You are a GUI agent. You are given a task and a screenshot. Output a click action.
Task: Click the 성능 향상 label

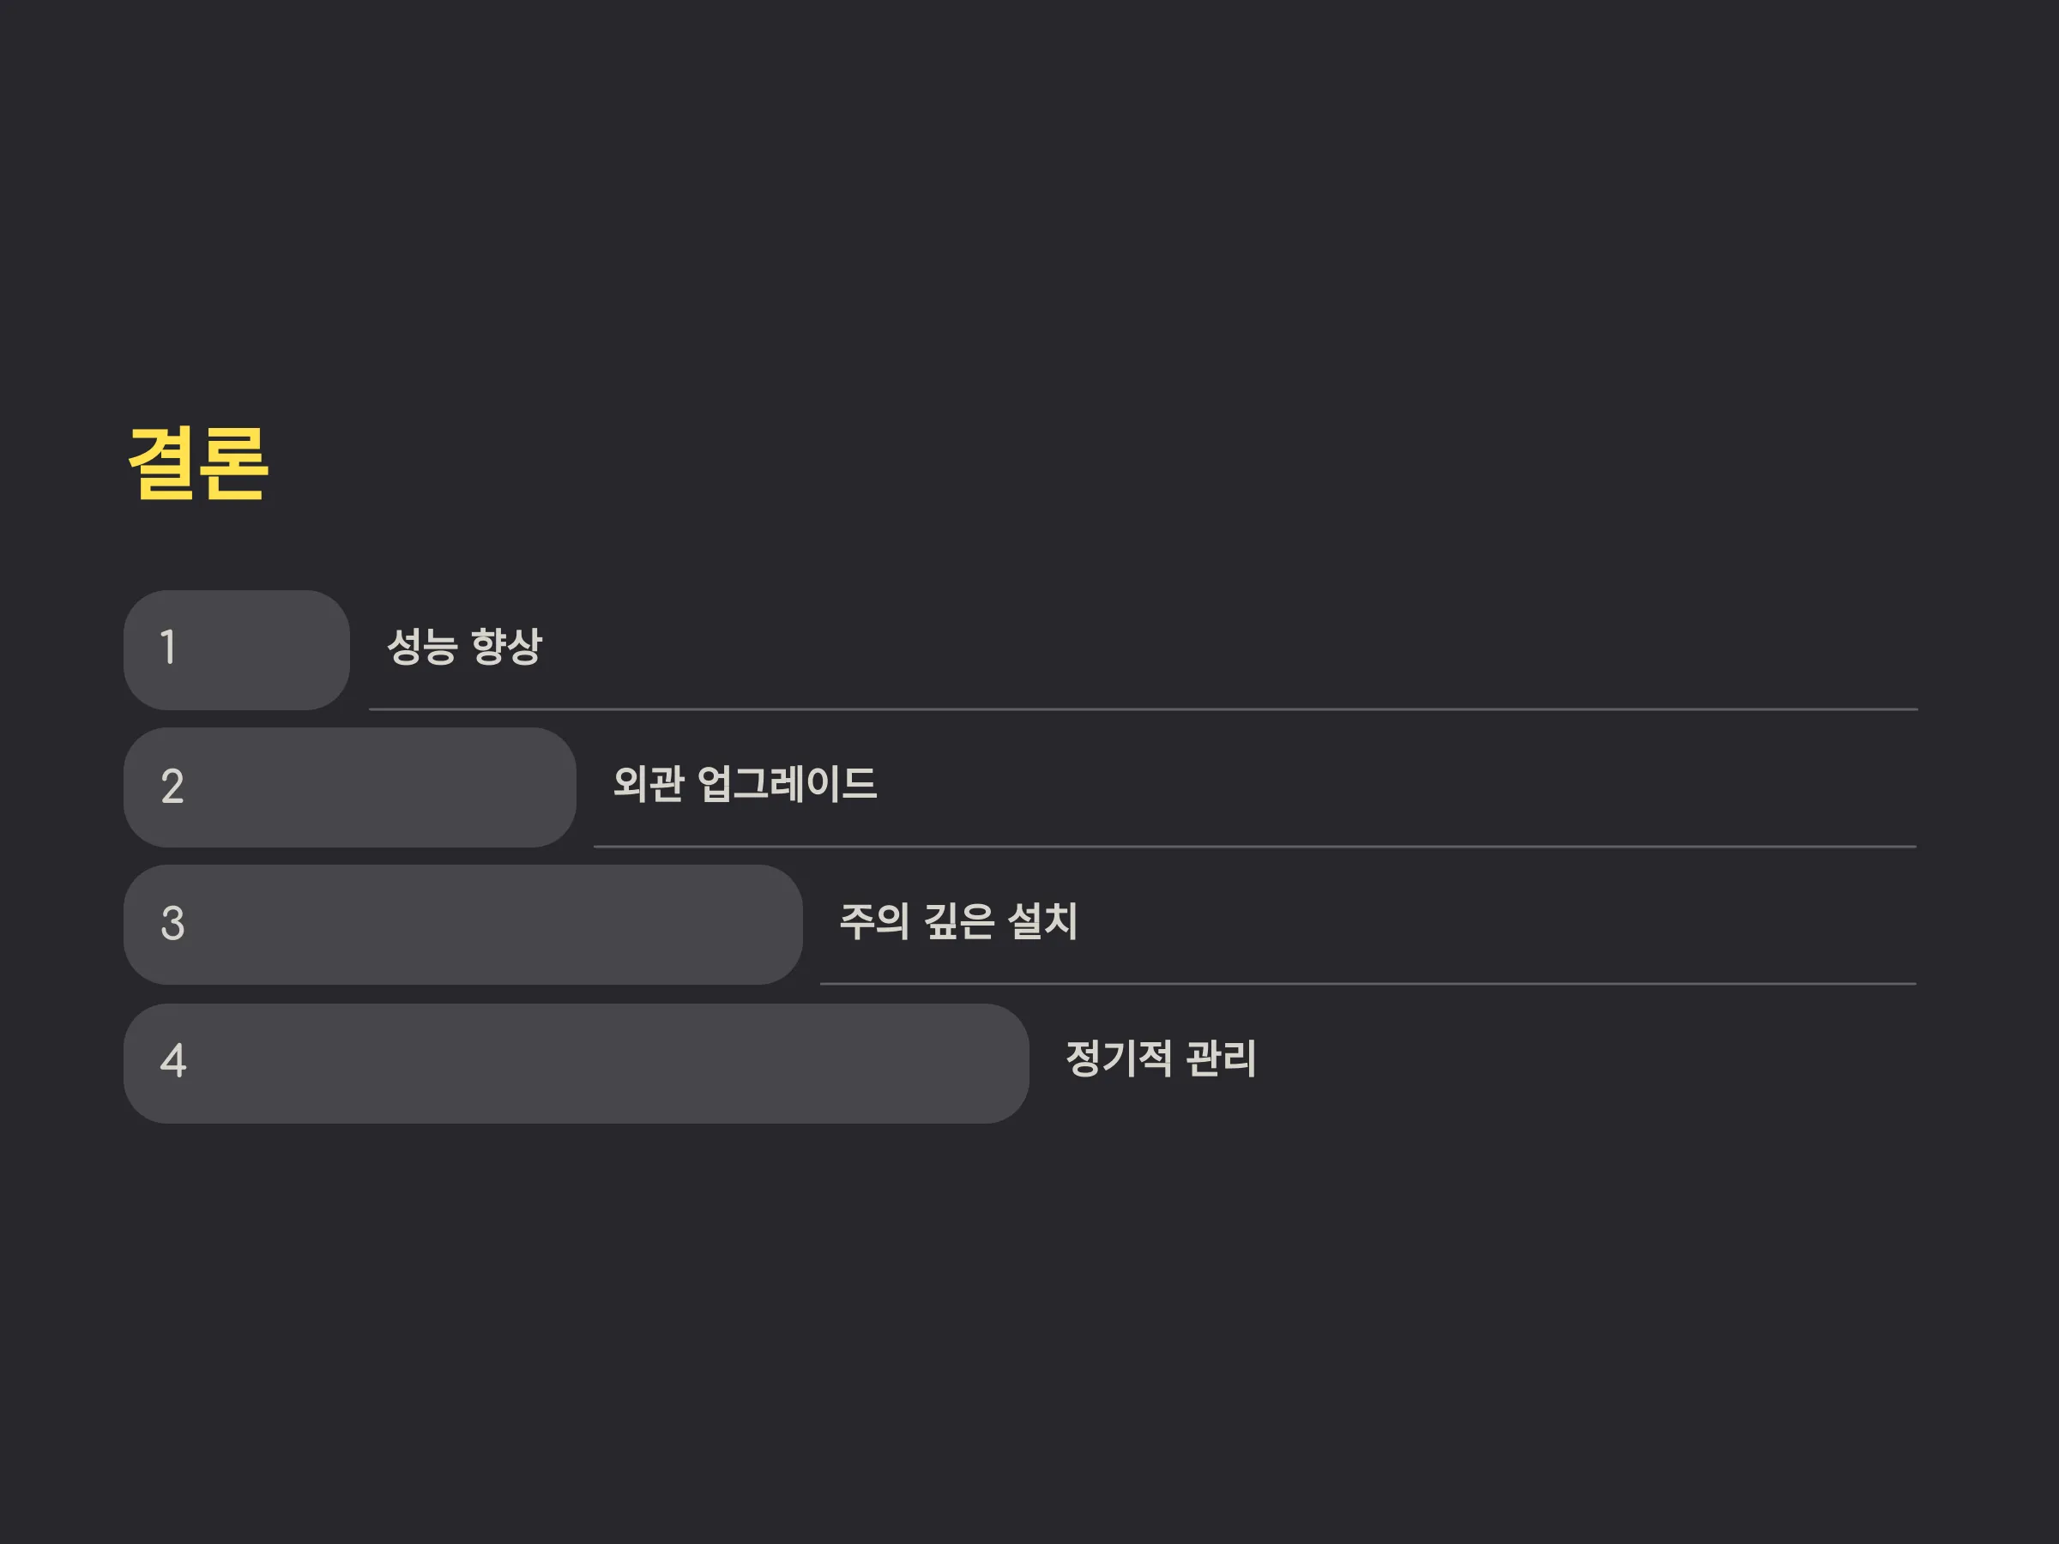tap(463, 646)
